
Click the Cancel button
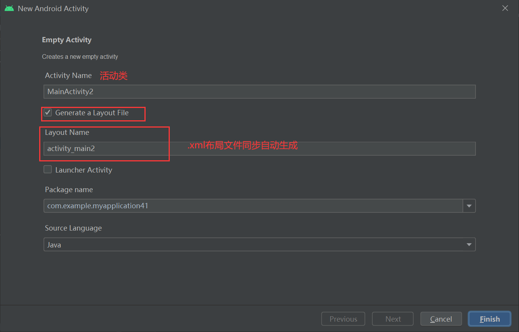click(441, 319)
